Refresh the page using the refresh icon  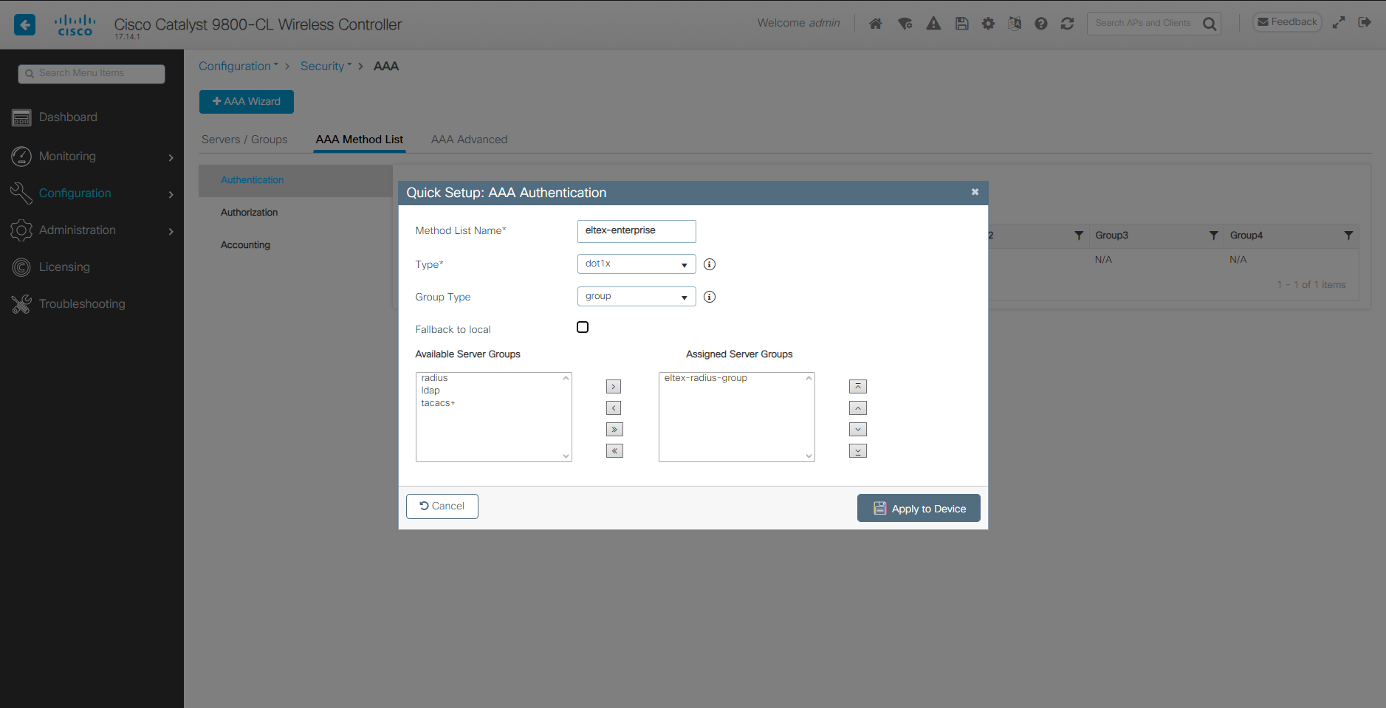(1067, 24)
